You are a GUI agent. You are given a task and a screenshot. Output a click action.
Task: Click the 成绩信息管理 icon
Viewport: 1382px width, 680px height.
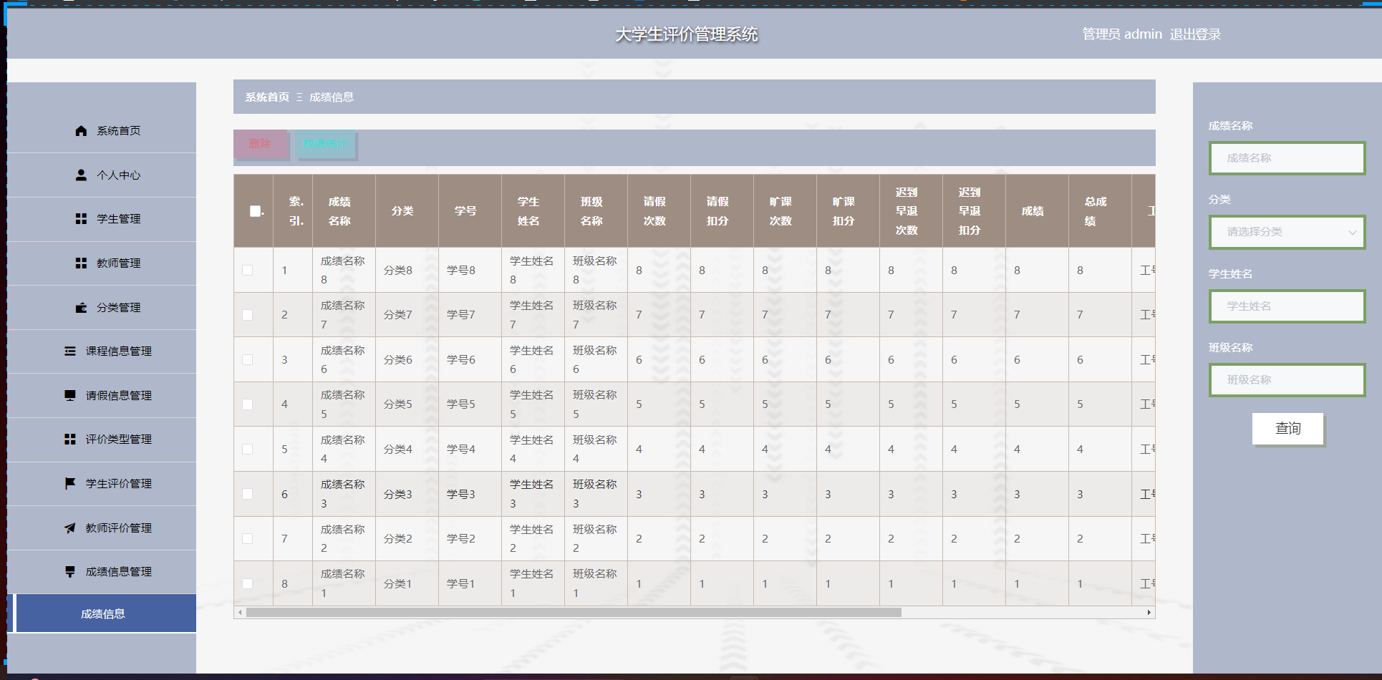[70, 572]
